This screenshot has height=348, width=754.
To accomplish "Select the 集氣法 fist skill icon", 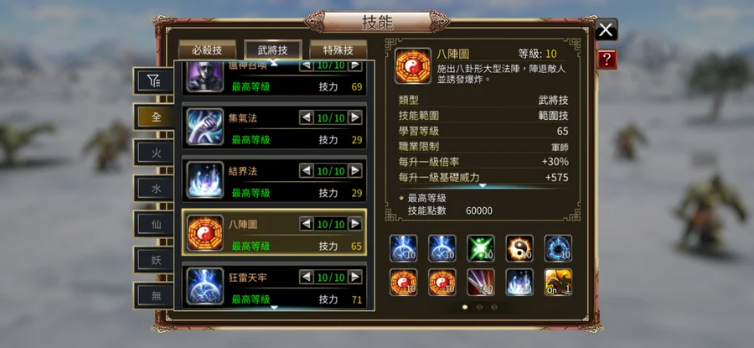I will (205, 127).
